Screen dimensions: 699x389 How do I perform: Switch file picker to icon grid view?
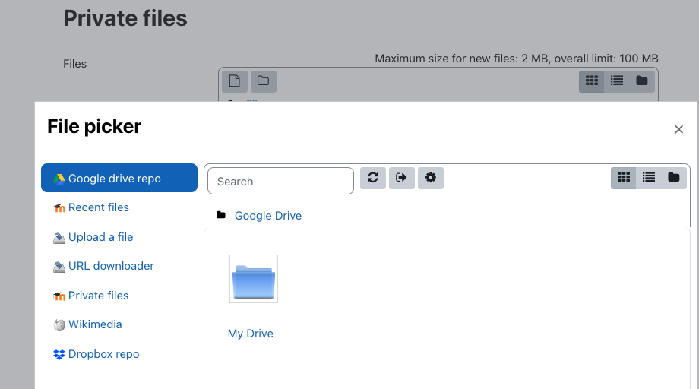623,177
